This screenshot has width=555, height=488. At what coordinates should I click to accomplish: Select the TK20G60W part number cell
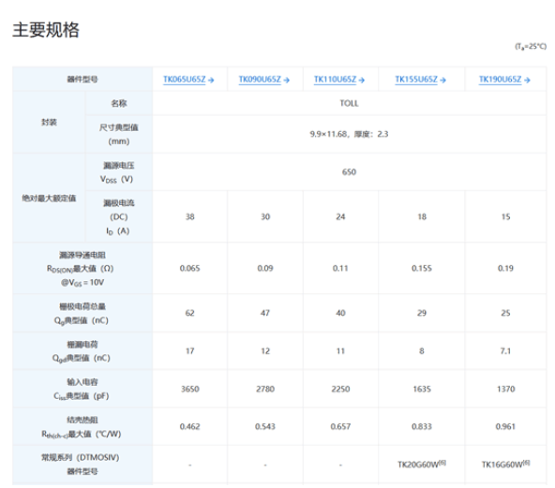[x=422, y=464]
